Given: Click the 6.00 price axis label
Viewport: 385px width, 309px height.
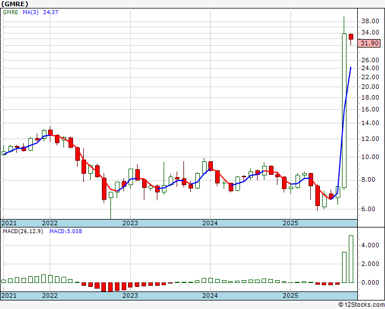Looking at the screenshot, I should coord(368,209).
